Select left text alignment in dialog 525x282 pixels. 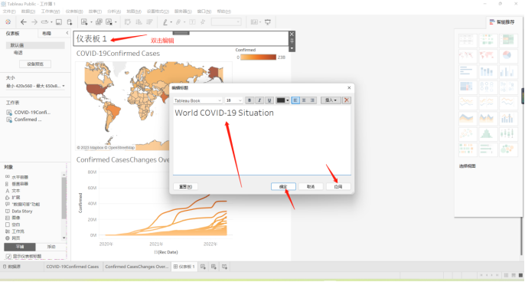pos(295,100)
